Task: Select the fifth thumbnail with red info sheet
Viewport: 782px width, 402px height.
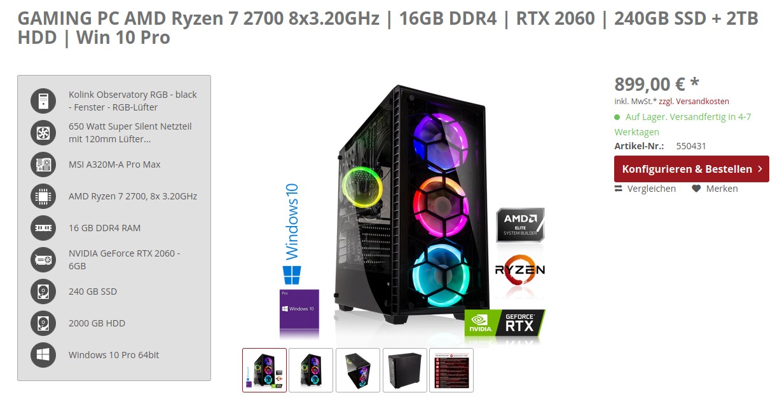Action: point(451,370)
